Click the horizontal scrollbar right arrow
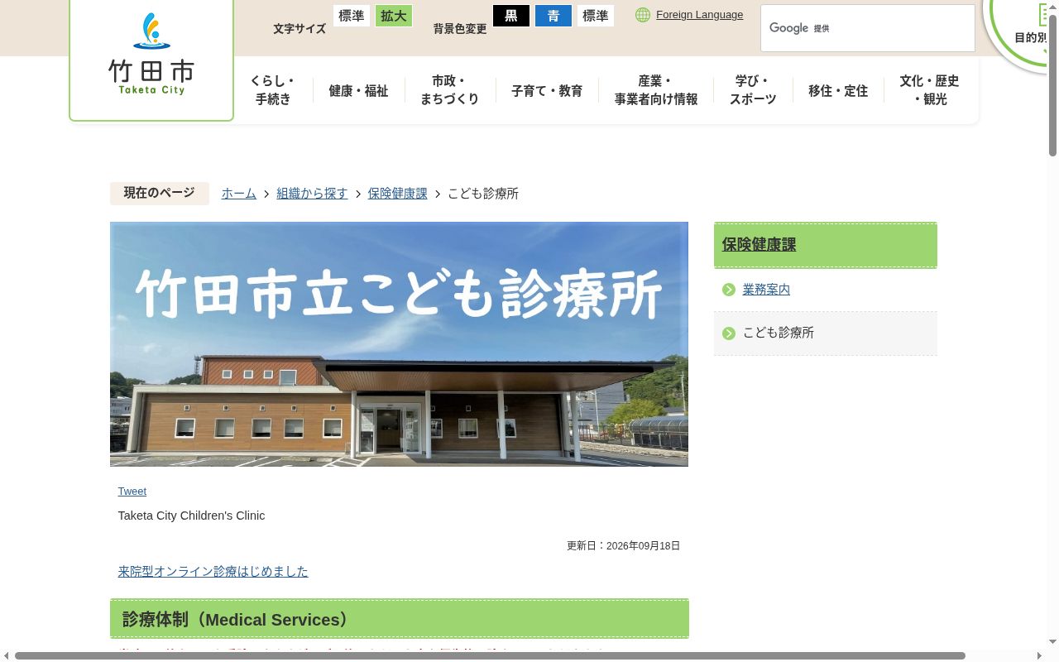 pos(1040,656)
